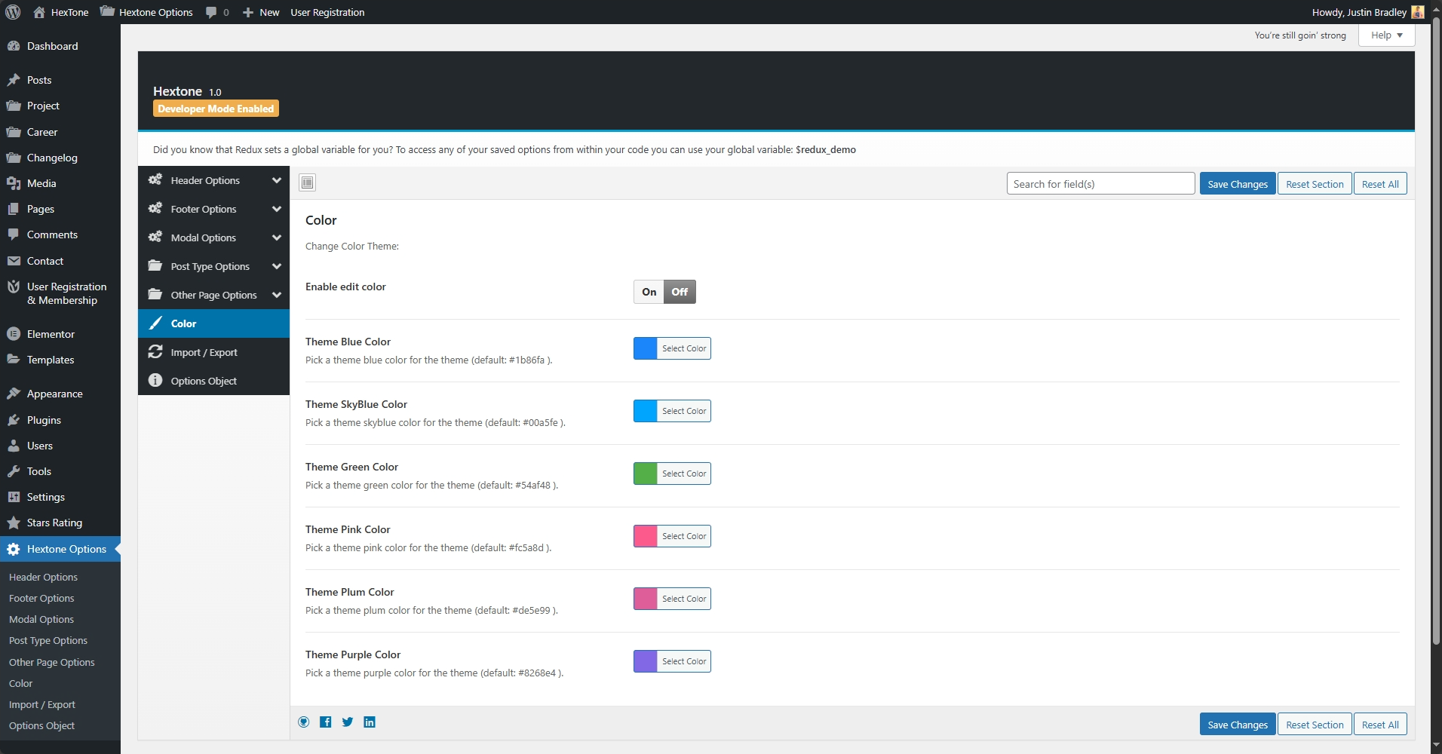
Task: Open Elementor in the admin sidebar
Action: pyautogui.click(x=51, y=334)
